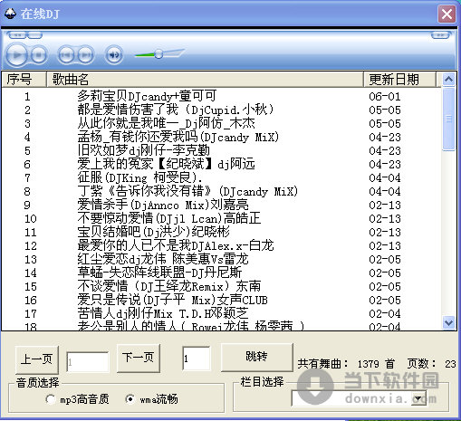Image resolution: width=461 pixels, height=421 pixels.
Task: Click the scrollbar down arrow of the song list
Action: coord(448,322)
